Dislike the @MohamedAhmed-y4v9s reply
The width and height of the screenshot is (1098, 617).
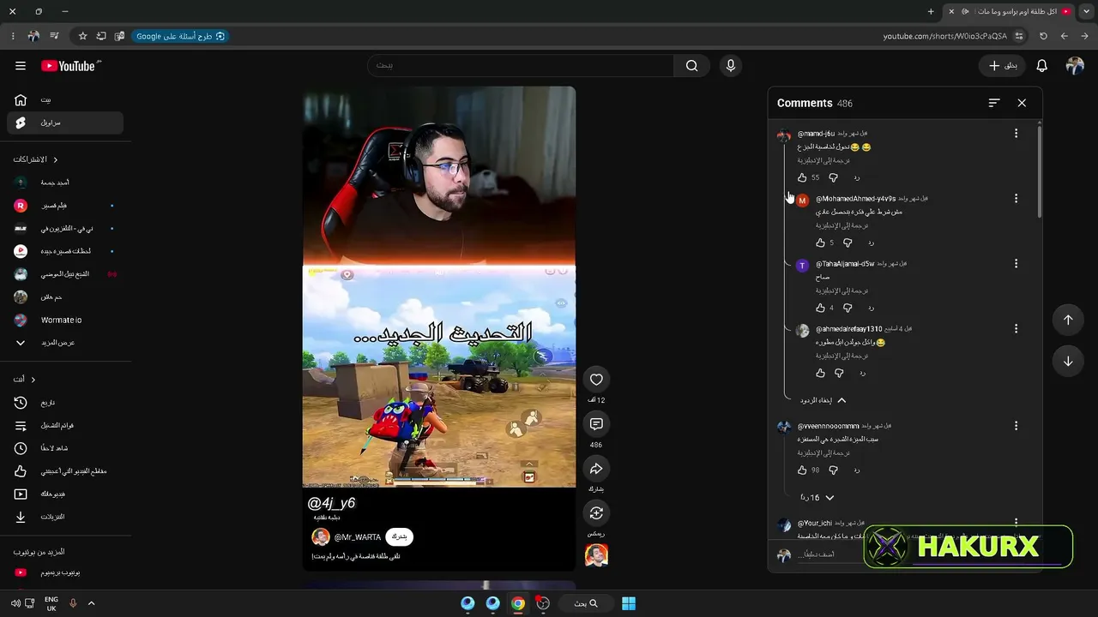[x=848, y=243]
